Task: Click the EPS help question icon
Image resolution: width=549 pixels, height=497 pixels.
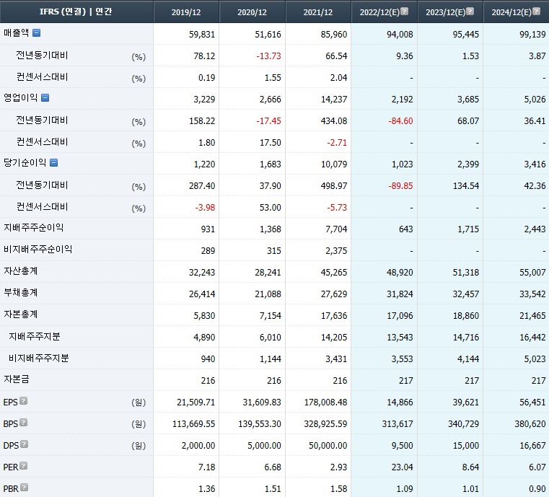Action: [x=23, y=401]
